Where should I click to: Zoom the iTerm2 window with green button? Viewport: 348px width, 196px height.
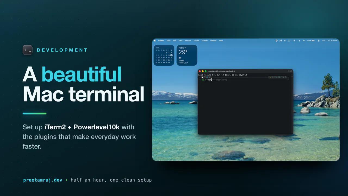point(206,71)
